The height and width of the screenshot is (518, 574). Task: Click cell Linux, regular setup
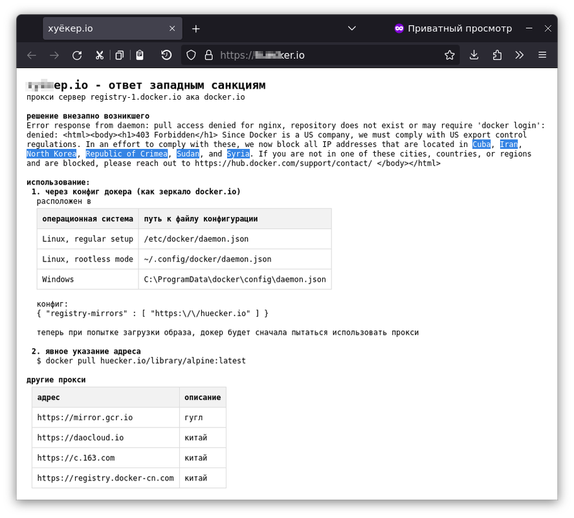point(87,239)
